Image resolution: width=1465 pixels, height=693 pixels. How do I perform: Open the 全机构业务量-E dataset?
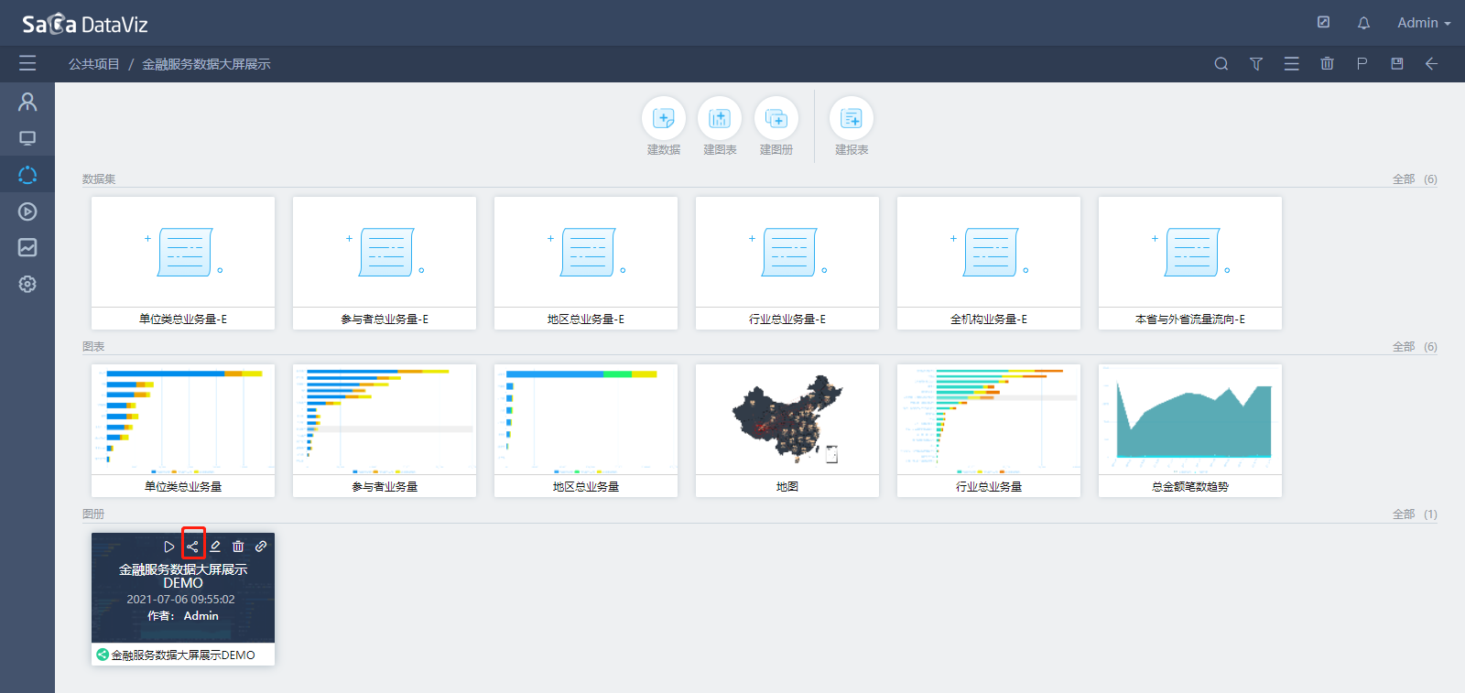989,263
